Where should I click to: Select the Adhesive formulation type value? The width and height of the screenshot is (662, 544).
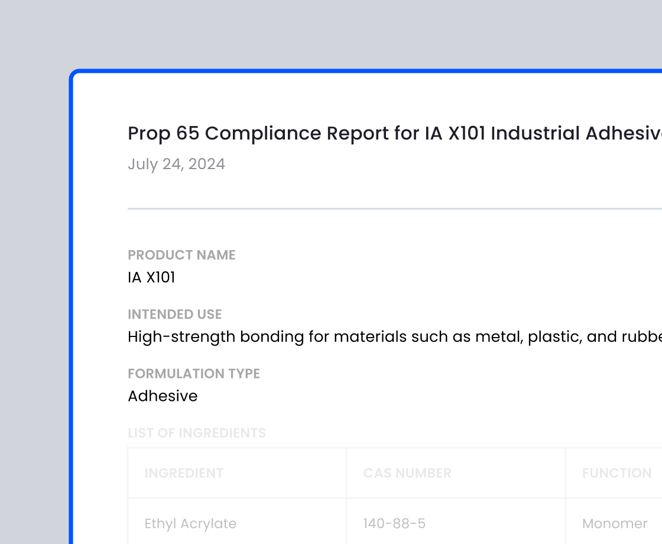(163, 396)
